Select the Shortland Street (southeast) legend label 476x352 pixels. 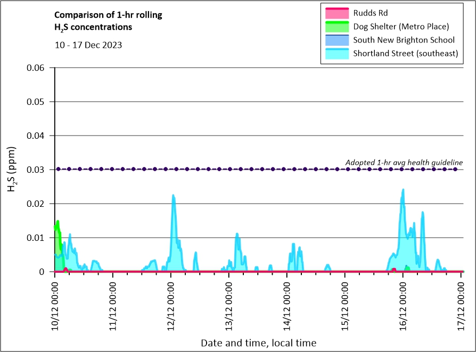pos(405,54)
